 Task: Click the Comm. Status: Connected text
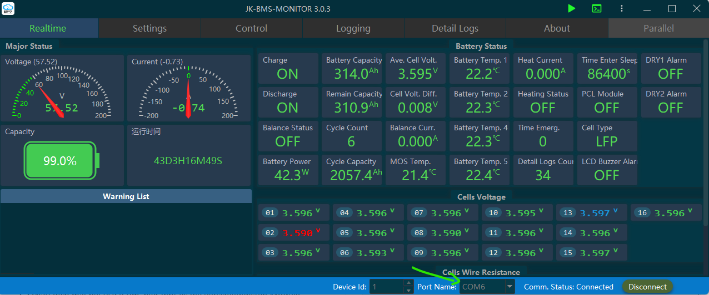[x=568, y=287]
